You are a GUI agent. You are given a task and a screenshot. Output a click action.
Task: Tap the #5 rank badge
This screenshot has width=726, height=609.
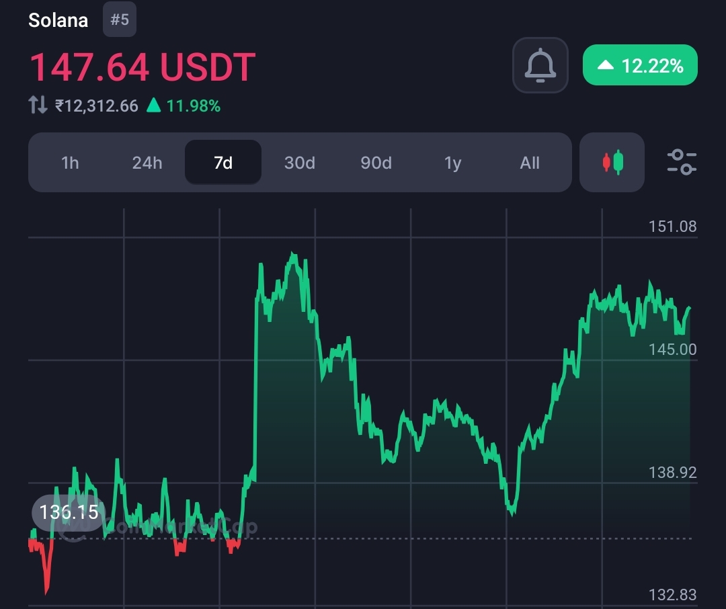[x=120, y=19]
